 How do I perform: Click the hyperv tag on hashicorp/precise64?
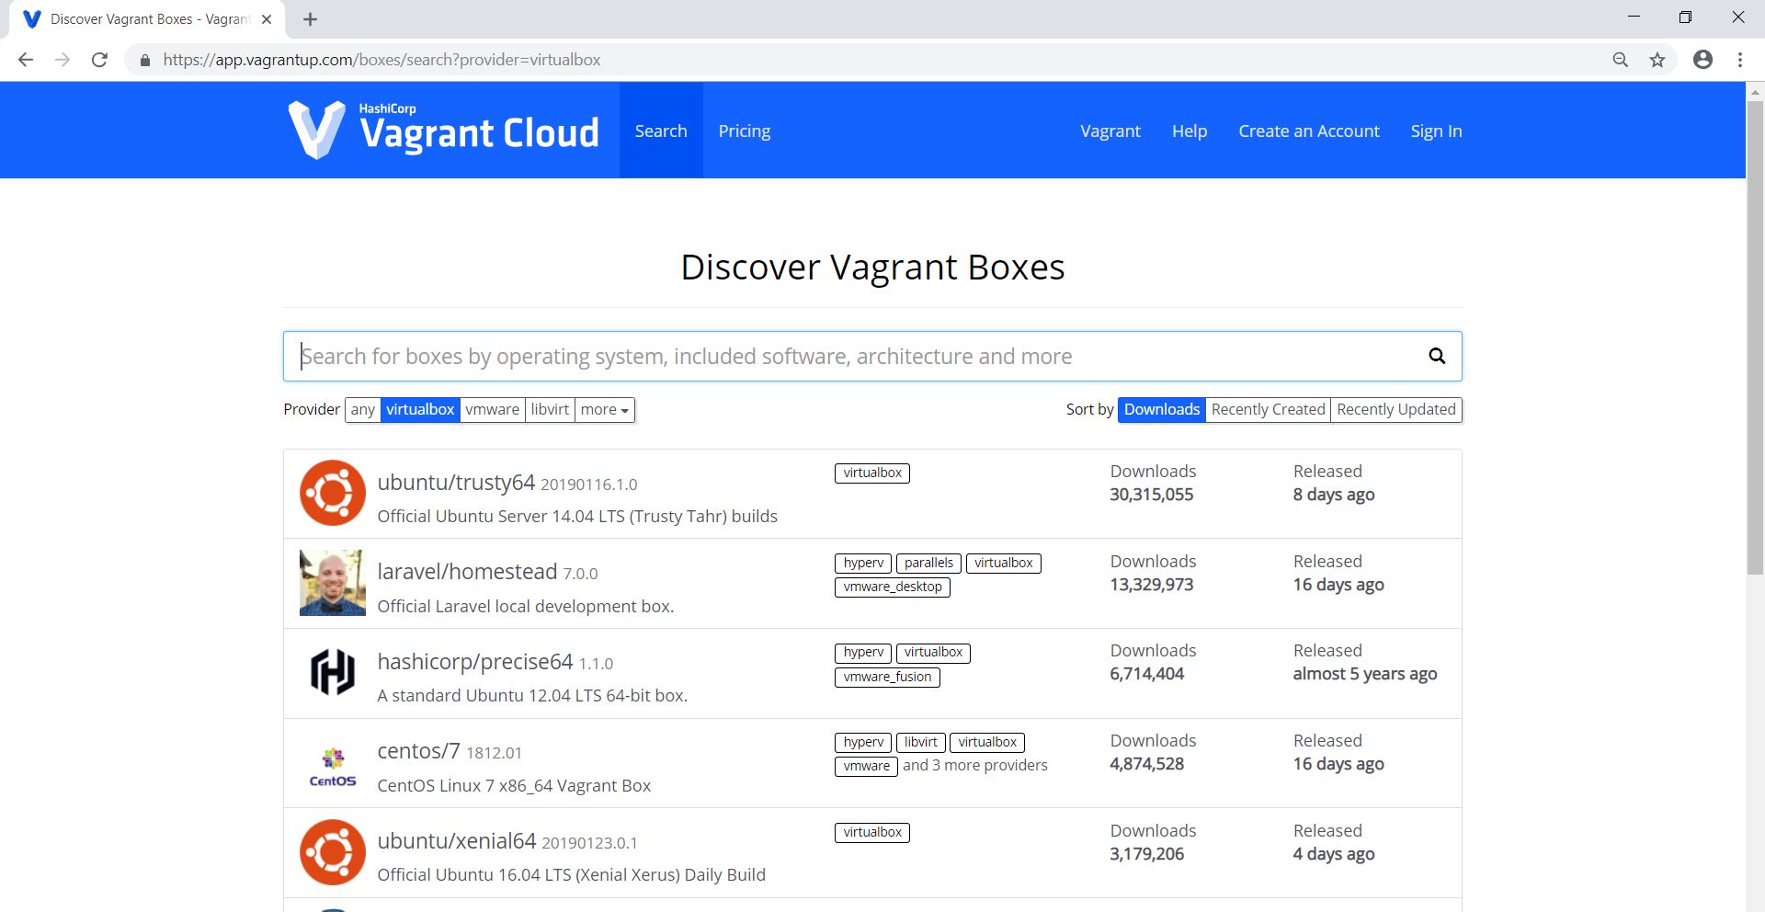(863, 653)
